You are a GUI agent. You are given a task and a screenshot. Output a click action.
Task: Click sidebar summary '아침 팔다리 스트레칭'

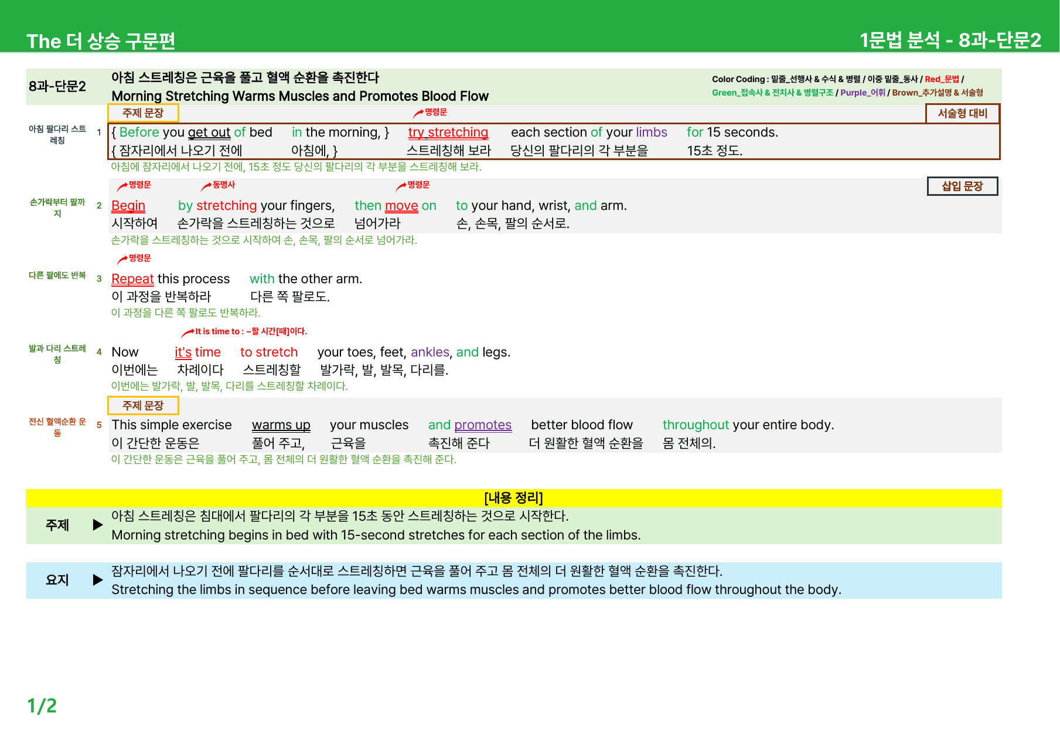click(57, 134)
